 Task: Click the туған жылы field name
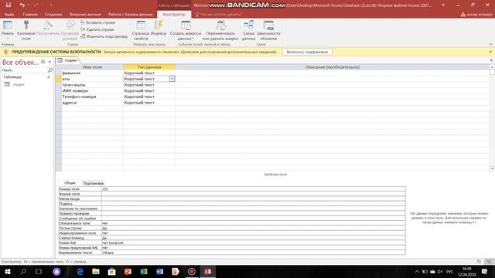[92, 85]
